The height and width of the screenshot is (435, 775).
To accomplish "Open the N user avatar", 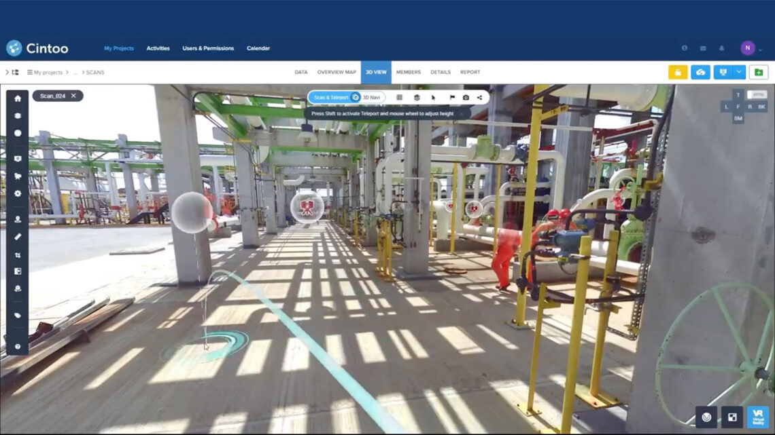I will click(747, 48).
